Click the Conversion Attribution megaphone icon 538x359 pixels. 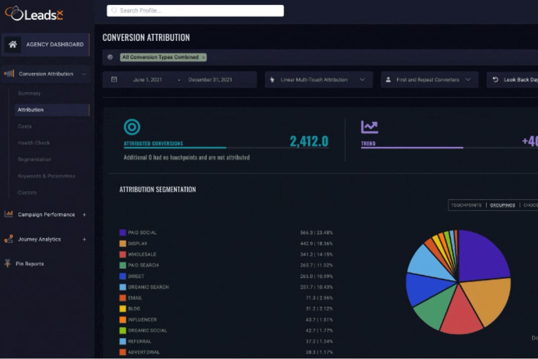pyautogui.click(x=9, y=74)
